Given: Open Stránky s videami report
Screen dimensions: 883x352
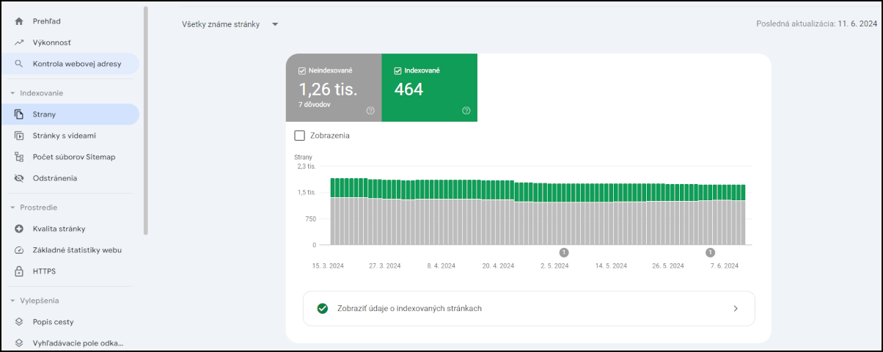Looking at the screenshot, I should pyautogui.click(x=70, y=136).
